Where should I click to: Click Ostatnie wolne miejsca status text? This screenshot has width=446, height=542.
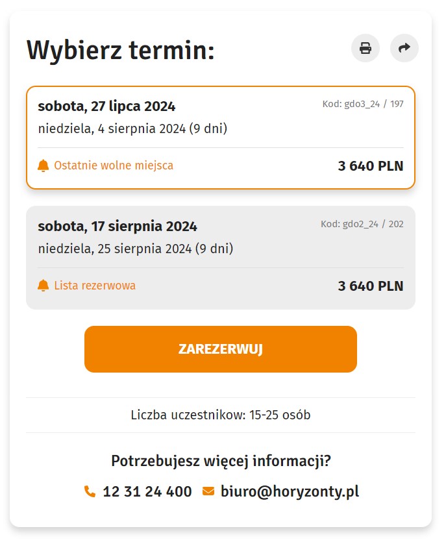coord(114,166)
